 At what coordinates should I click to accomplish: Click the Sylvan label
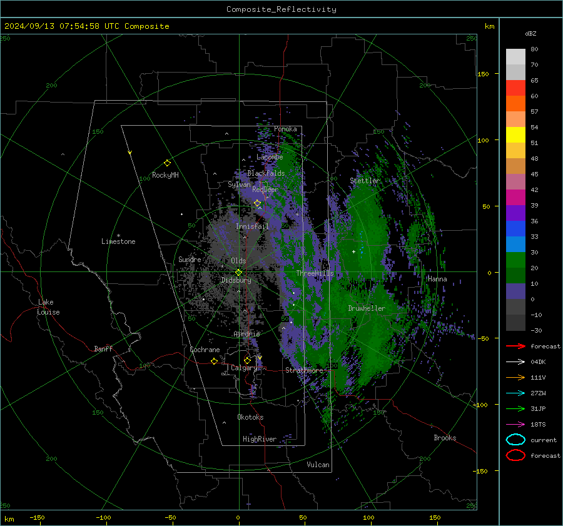[239, 185]
